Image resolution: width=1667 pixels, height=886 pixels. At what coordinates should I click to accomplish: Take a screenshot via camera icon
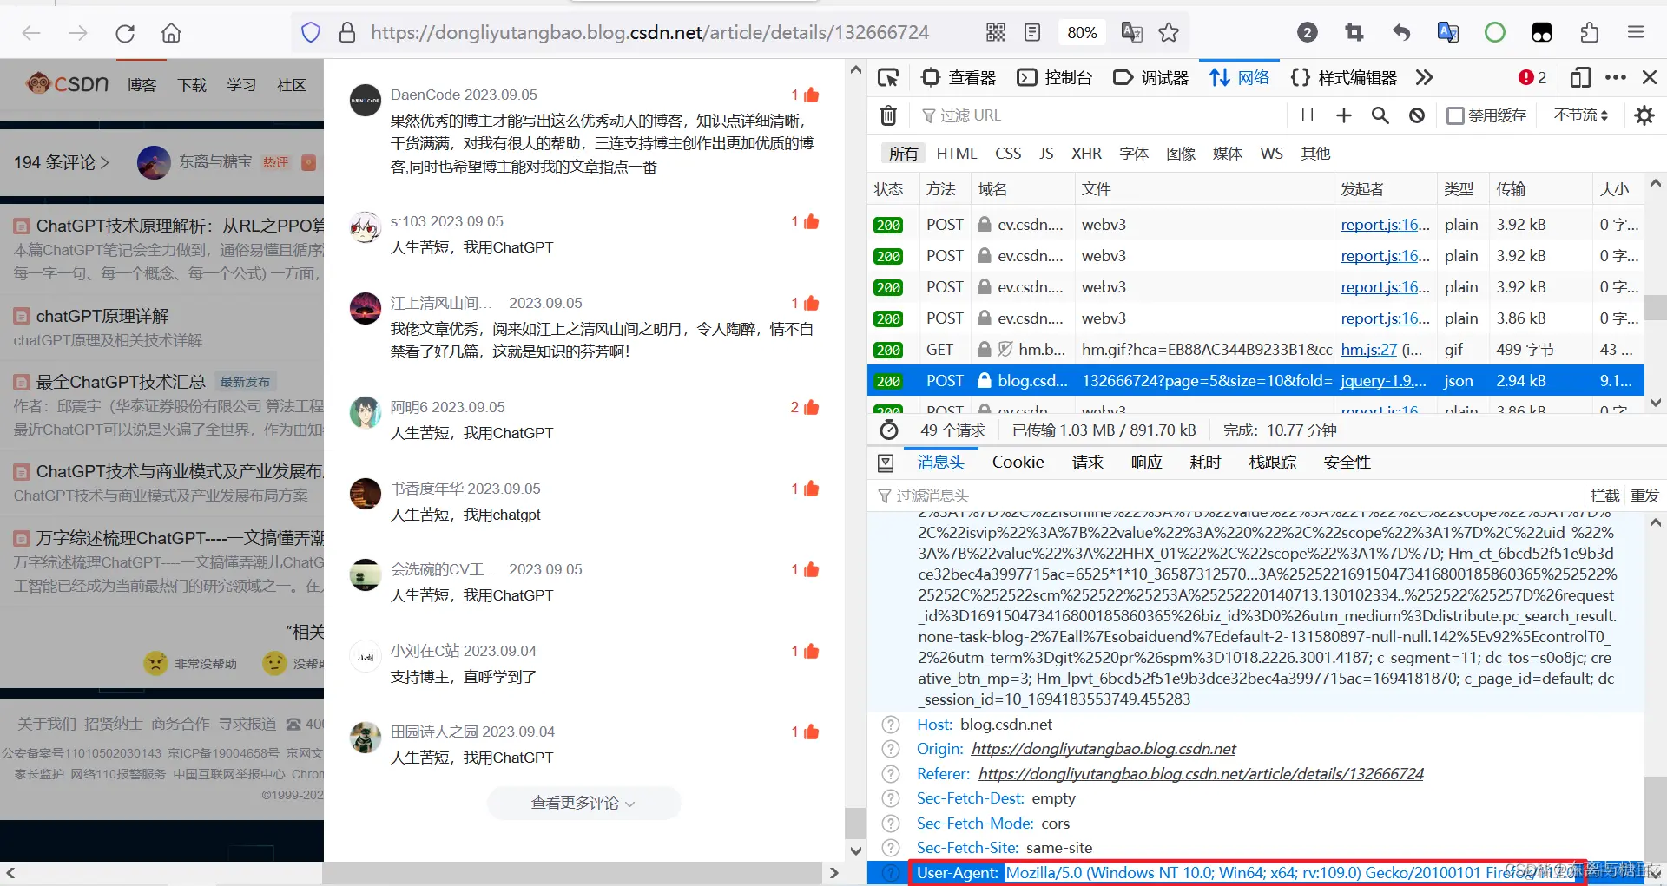[x=1354, y=32]
